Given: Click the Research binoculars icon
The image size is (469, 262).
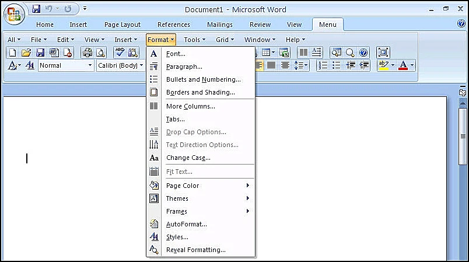Looking at the screenshot, I should point(133,53).
